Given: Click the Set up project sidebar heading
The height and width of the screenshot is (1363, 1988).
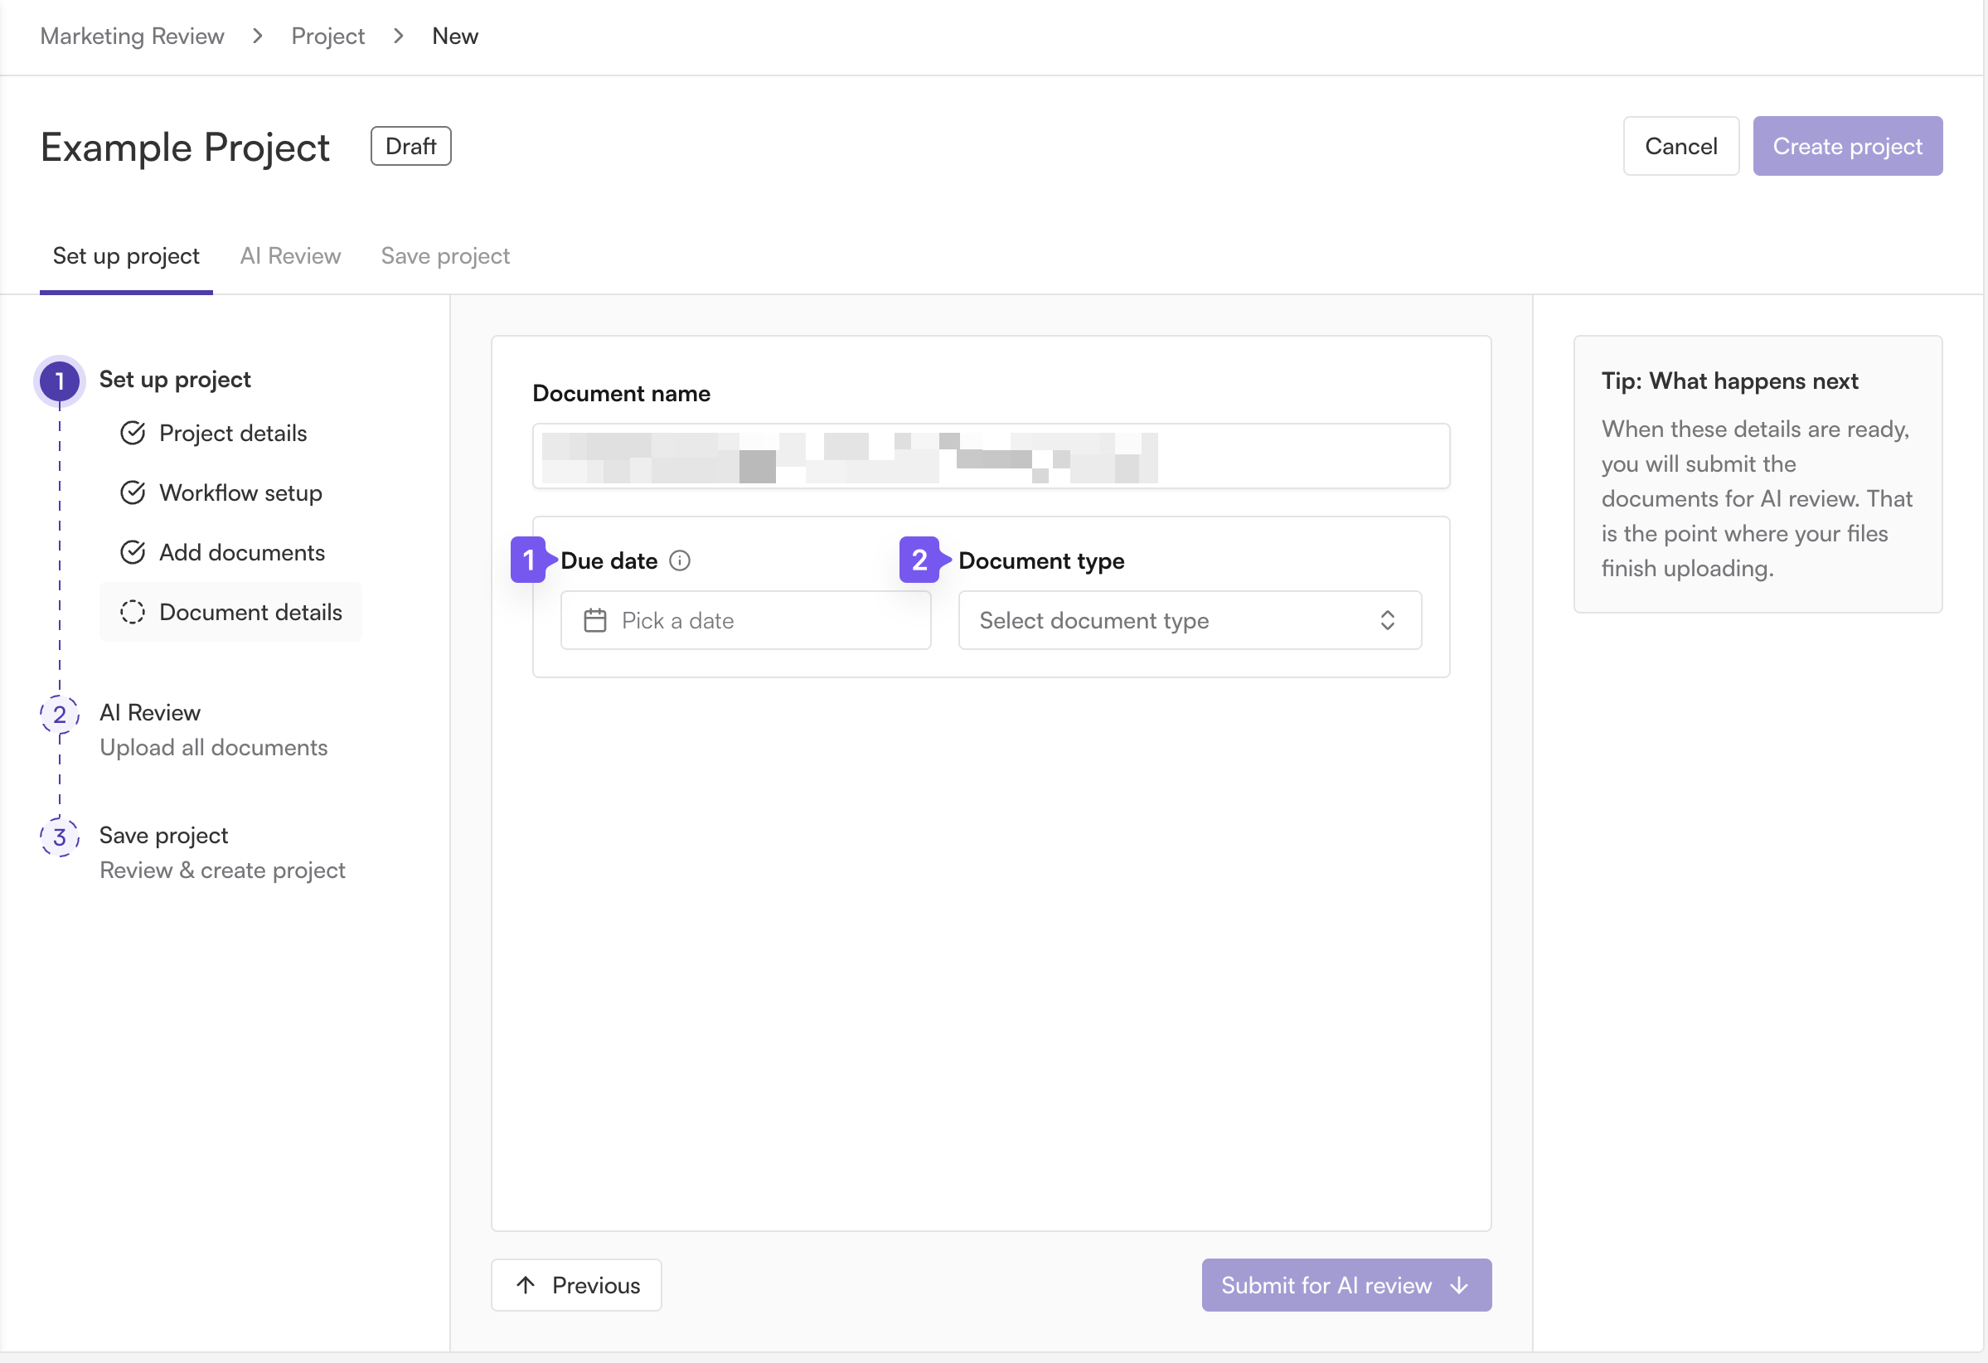Looking at the screenshot, I should click(174, 380).
